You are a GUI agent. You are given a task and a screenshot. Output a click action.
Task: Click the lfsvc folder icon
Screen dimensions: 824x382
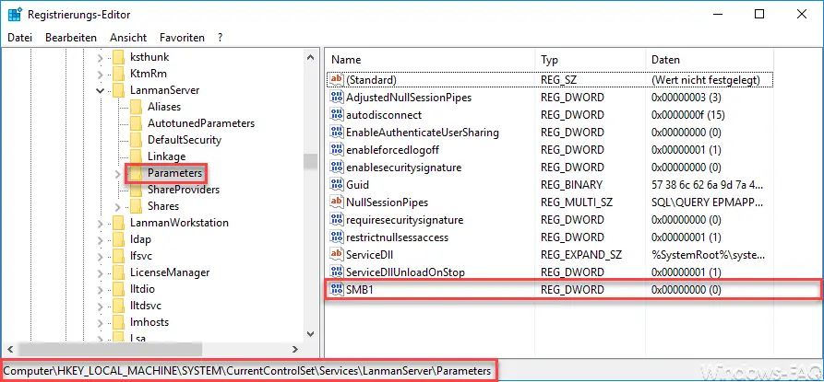pos(119,256)
